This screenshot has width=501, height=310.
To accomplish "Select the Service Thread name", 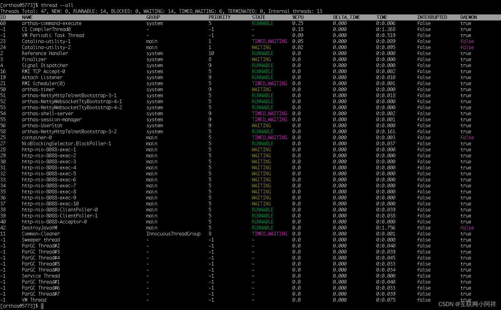I will point(41,276).
